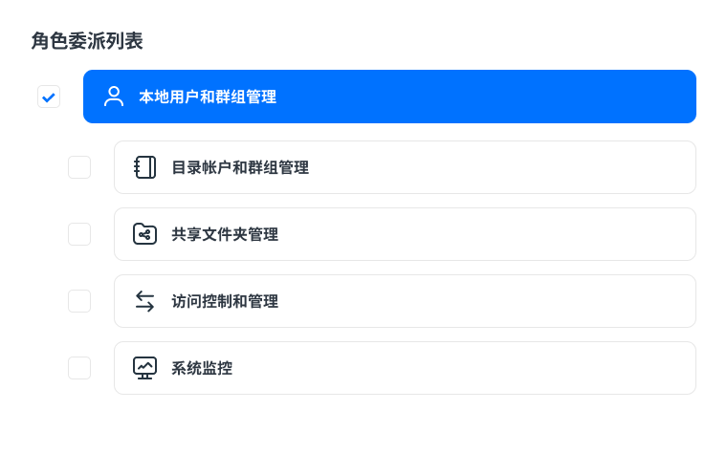
Task: Uncheck the 本地用户和群组管理 checkbox
Action: point(49,97)
